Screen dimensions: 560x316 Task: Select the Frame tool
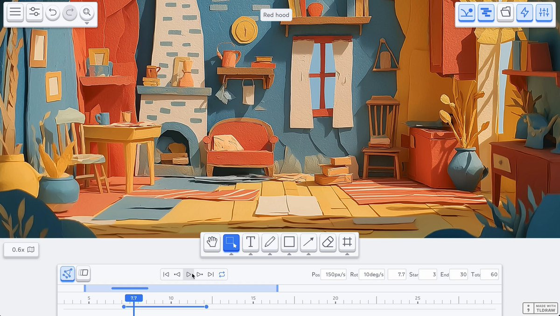point(347,242)
